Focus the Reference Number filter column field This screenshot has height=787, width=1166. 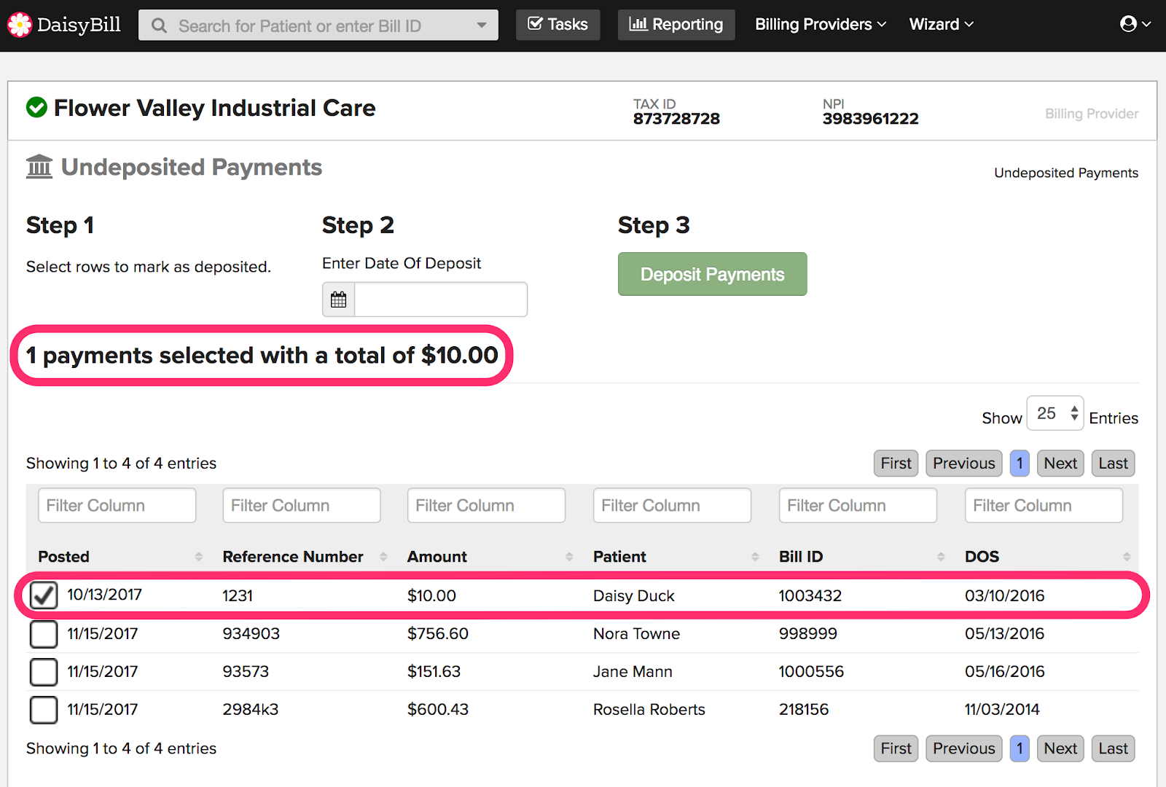click(x=302, y=506)
